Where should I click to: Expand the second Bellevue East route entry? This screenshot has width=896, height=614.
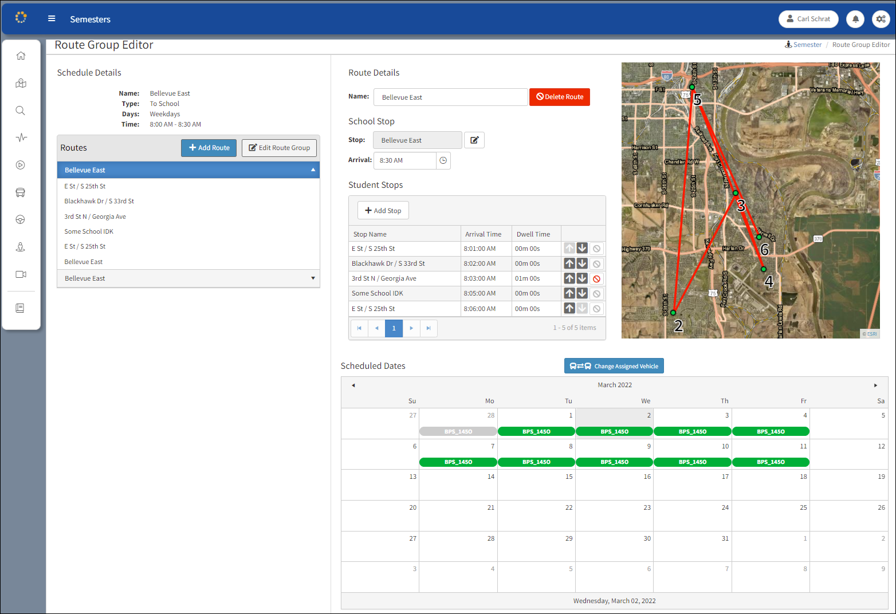(x=313, y=278)
